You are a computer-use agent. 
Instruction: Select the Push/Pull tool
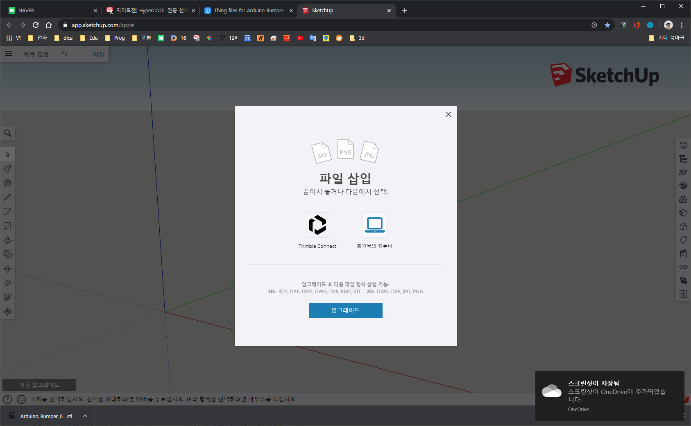[7, 240]
